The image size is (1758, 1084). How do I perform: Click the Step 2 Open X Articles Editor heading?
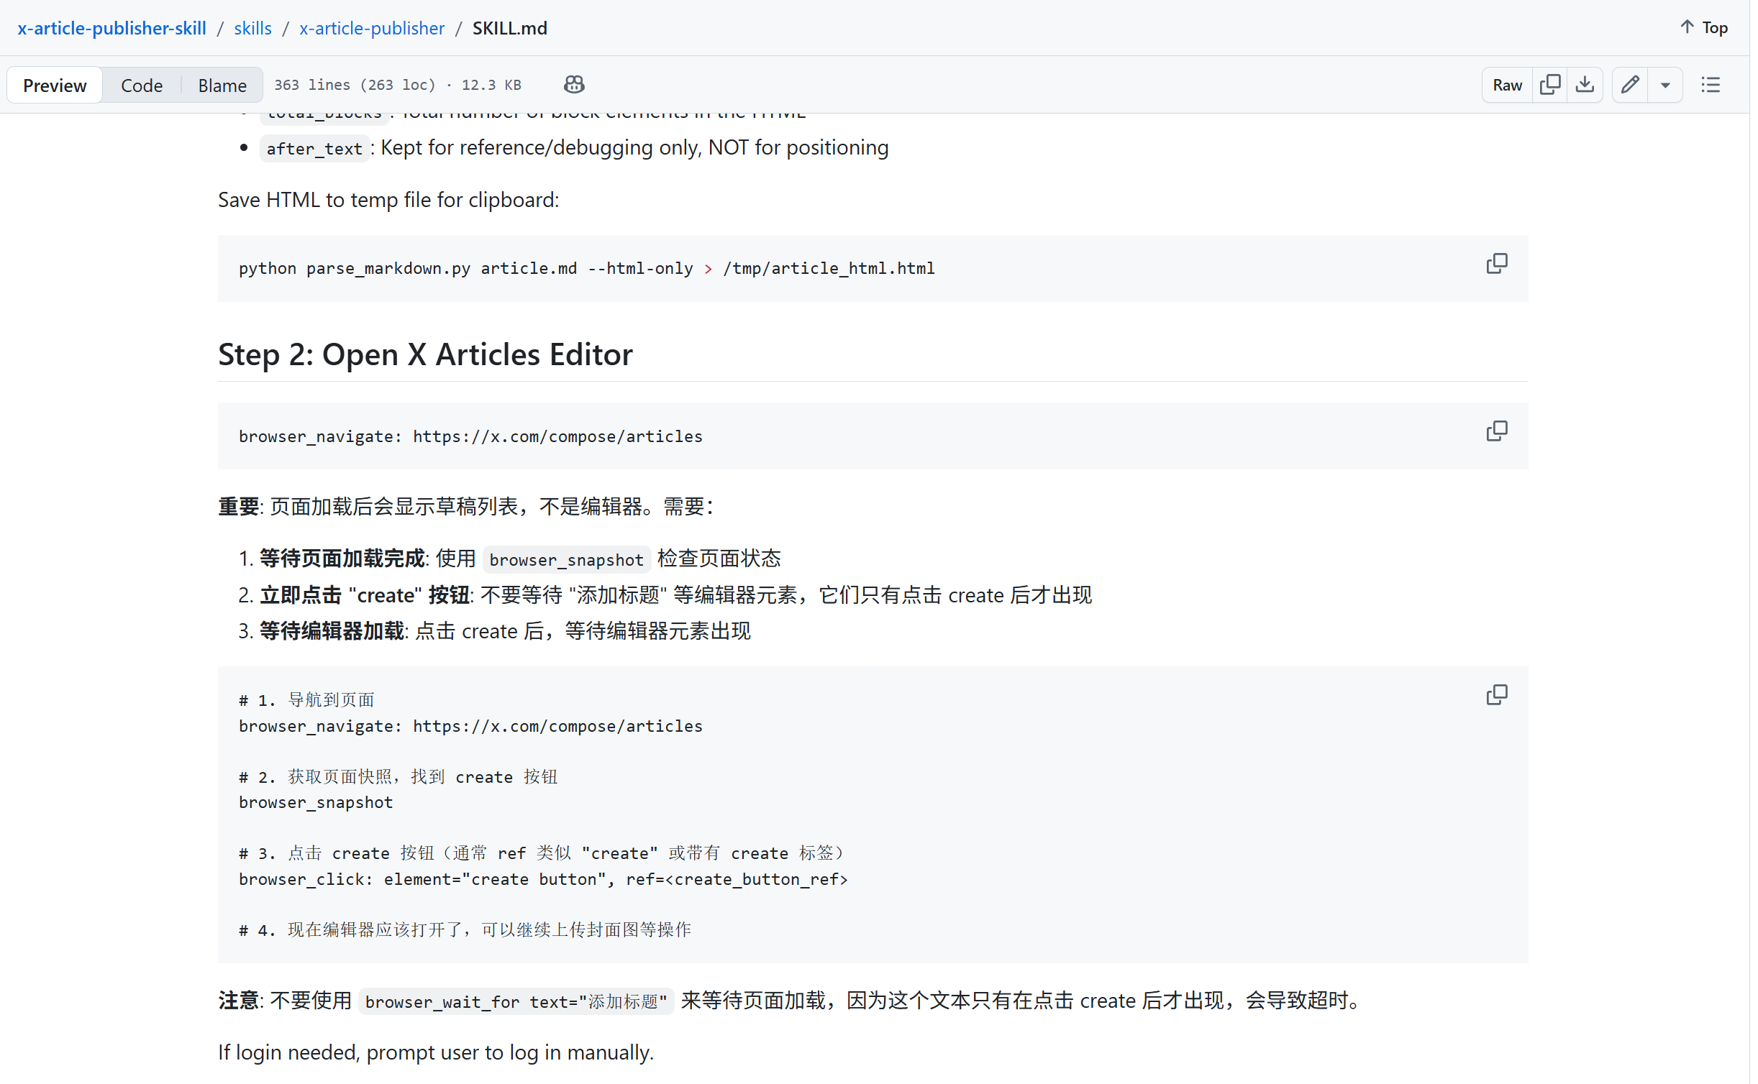[x=425, y=354]
